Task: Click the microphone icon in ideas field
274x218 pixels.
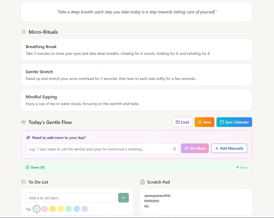Action: coord(174,149)
